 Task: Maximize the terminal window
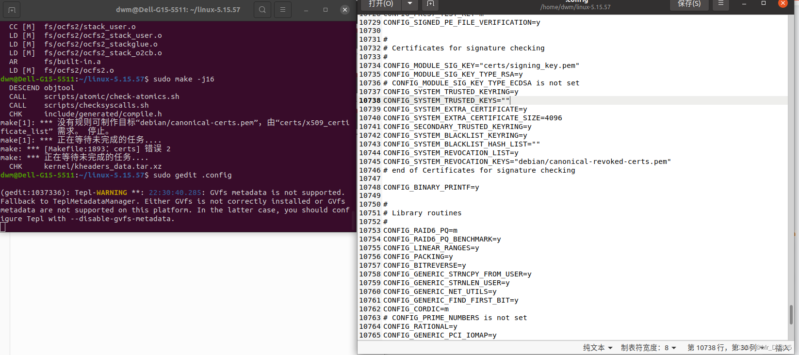tap(326, 10)
